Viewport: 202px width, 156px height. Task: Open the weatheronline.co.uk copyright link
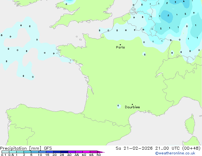tap(175, 153)
